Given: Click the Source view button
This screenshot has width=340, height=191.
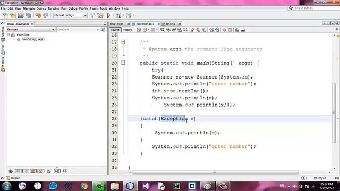Looking at the screenshot, I should (115, 30).
